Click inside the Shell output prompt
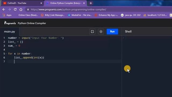This screenshot has width=172, height=97. coord(147,38)
